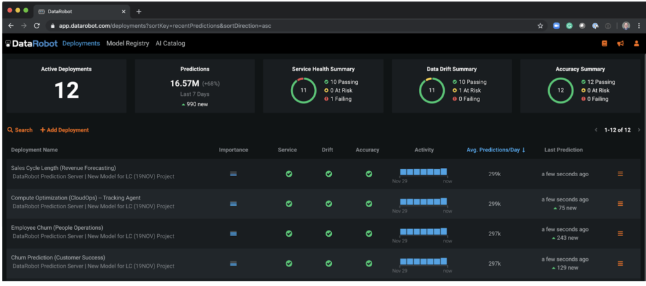Search deployments
646x286 pixels.
tap(20, 130)
